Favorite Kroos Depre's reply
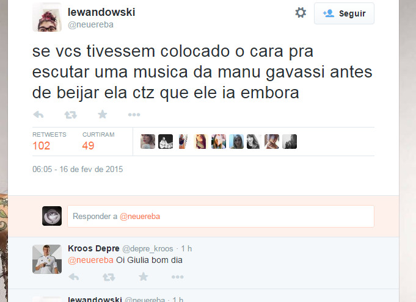This screenshot has height=302, width=416. (144, 277)
